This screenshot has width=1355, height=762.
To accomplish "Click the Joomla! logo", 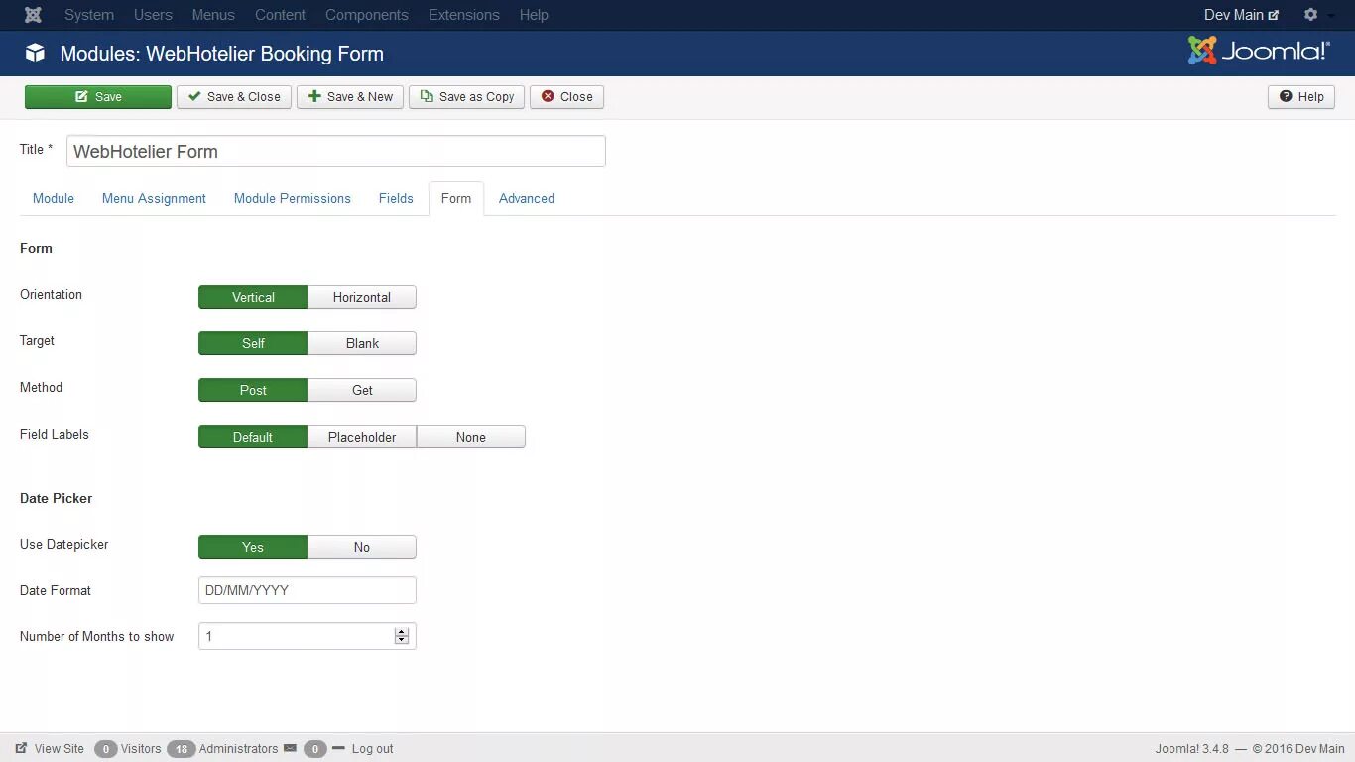I will tap(1259, 51).
